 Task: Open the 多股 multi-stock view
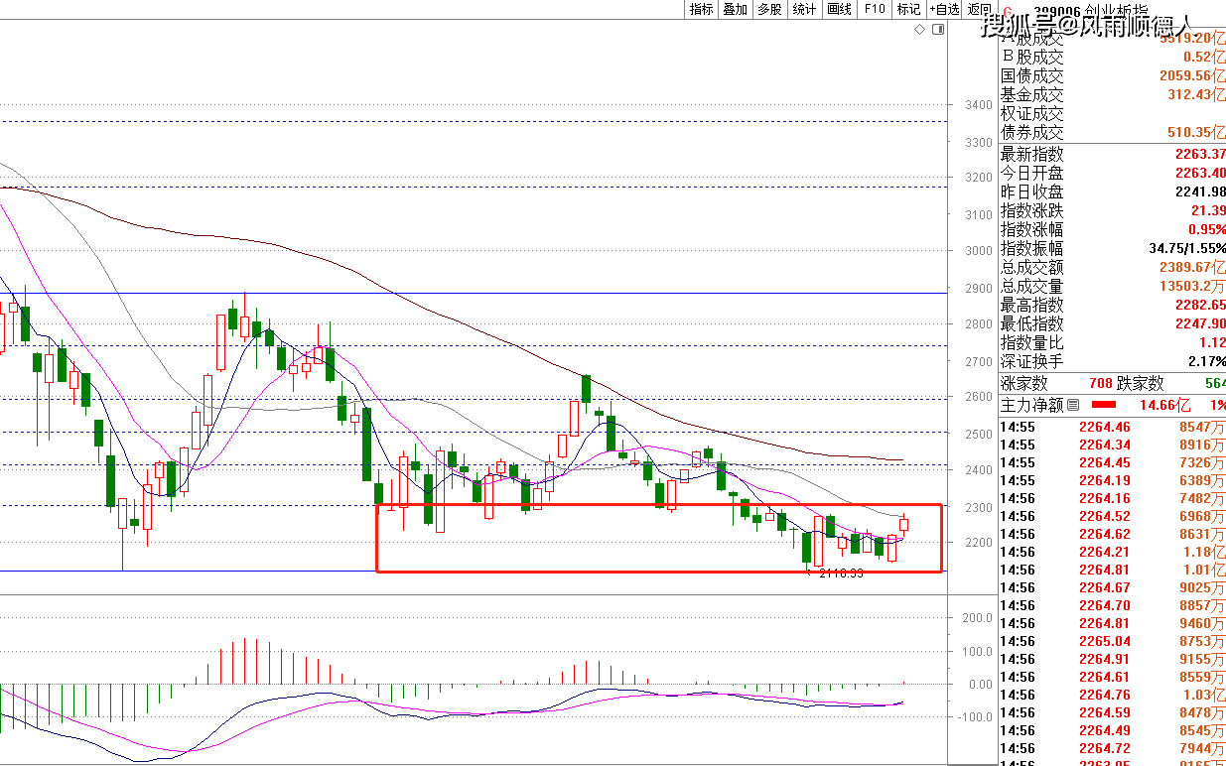[769, 9]
